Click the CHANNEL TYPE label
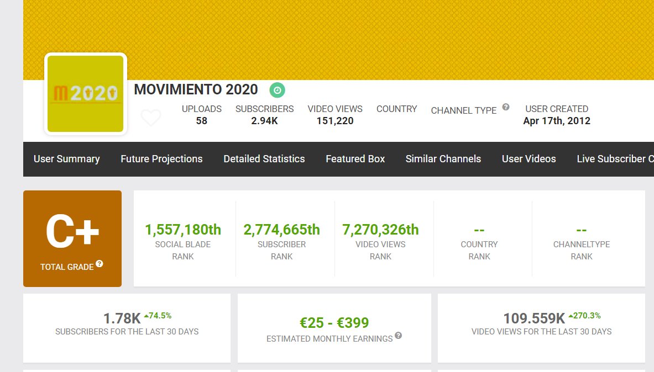The width and height of the screenshot is (654, 372). (464, 111)
